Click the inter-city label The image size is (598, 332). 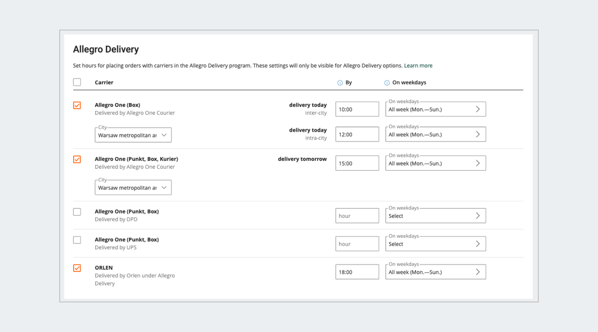[316, 113]
